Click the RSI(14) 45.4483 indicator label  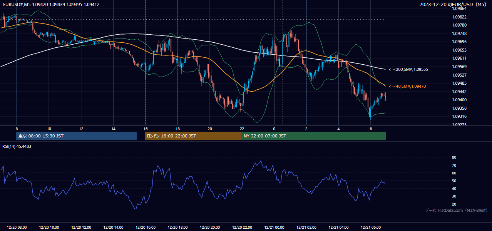tap(17, 146)
